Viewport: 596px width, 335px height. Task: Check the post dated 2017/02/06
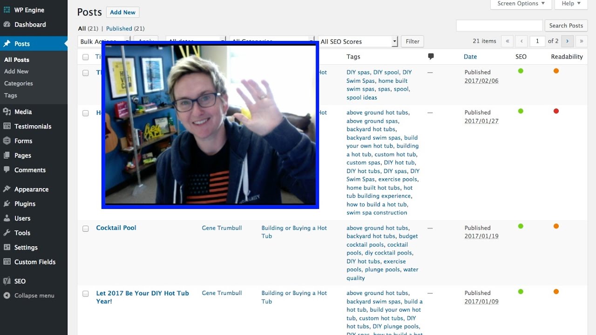point(85,73)
